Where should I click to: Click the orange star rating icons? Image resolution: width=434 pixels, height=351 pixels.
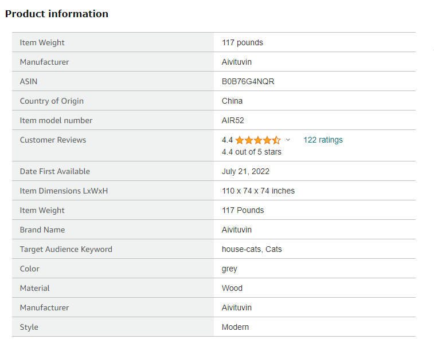[257, 140]
